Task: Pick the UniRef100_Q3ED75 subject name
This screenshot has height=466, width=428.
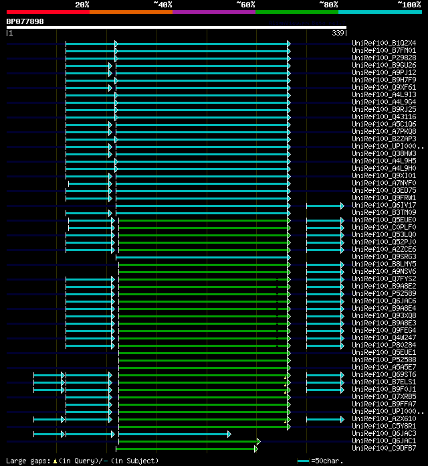Action: tap(384, 191)
